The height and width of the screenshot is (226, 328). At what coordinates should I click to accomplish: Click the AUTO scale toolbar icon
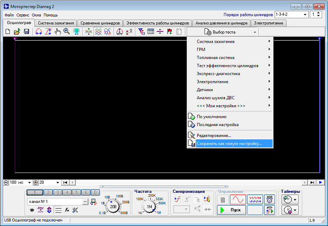pos(120,31)
